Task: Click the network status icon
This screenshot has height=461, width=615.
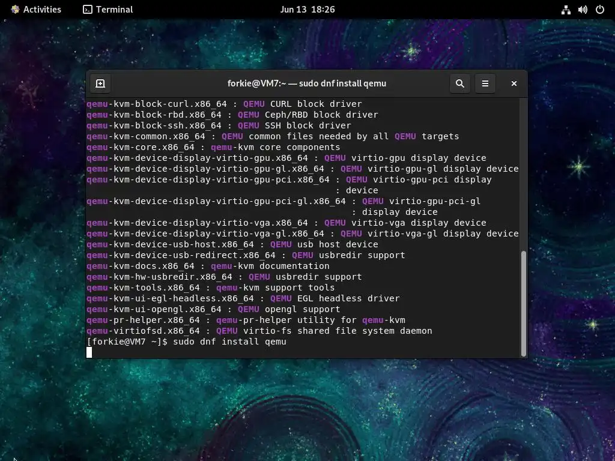Action: 566,10
